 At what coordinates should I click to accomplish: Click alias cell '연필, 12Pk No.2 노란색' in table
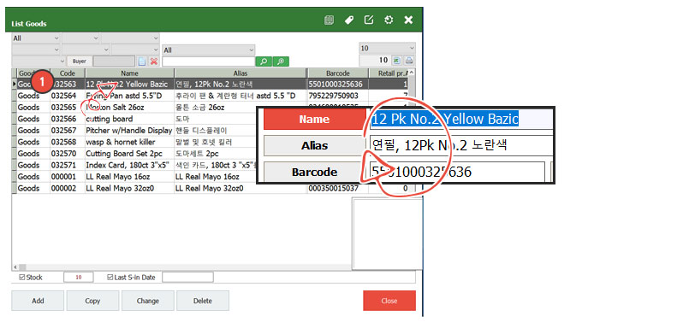pos(241,85)
